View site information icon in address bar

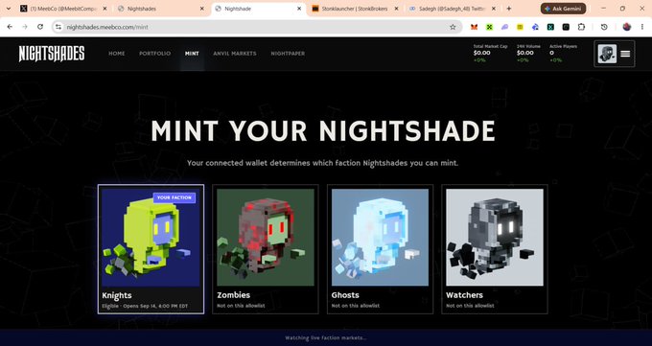click(x=58, y=27)
